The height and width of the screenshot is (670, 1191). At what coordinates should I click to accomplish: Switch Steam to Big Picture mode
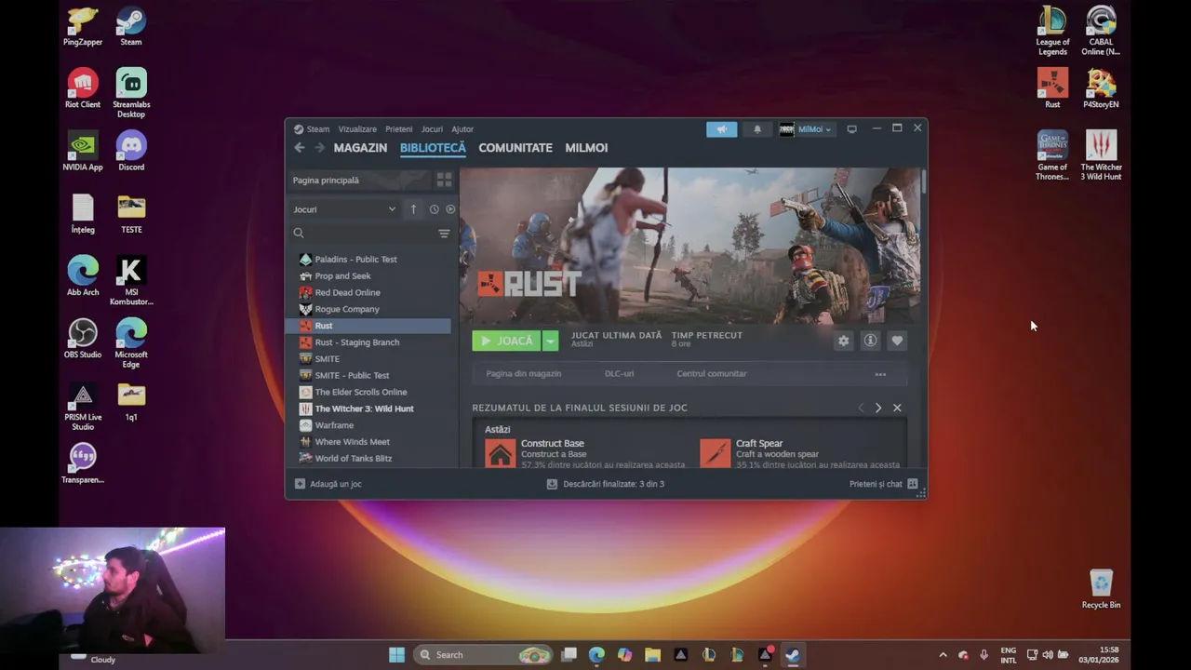(x=851, y=129)
